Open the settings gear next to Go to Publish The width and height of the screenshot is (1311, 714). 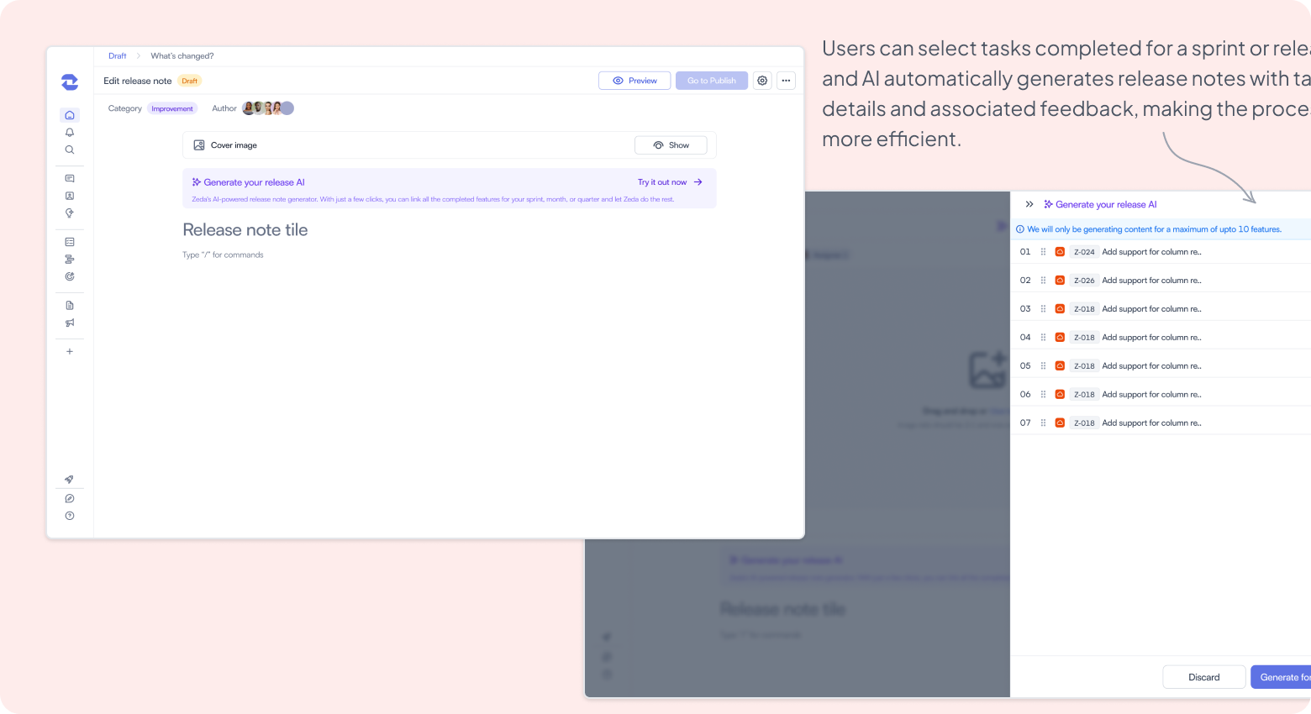(x=762, y=81)
